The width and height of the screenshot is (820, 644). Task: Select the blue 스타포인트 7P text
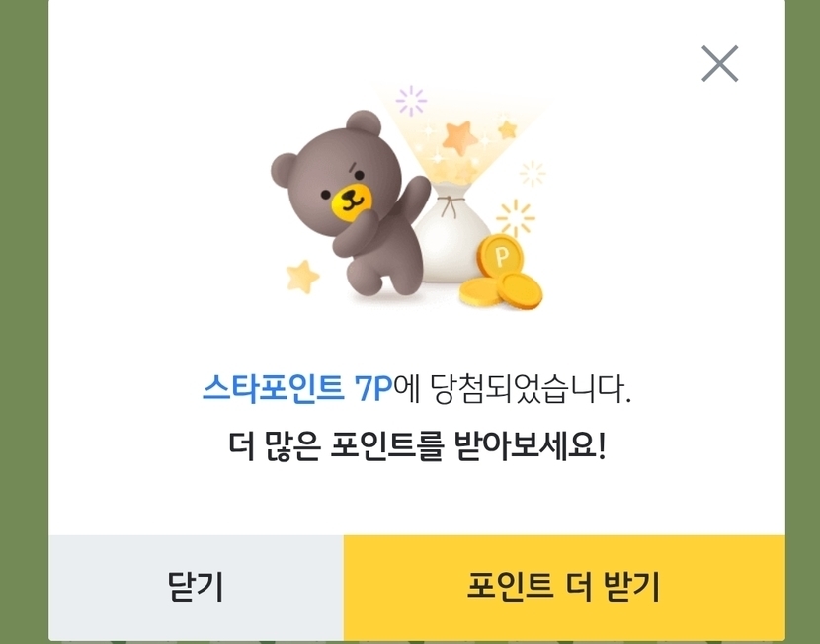click(x=297, y=389)
